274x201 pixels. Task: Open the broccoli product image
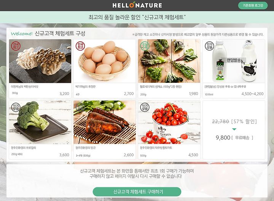pyautogui.click(x=40, y=122)
